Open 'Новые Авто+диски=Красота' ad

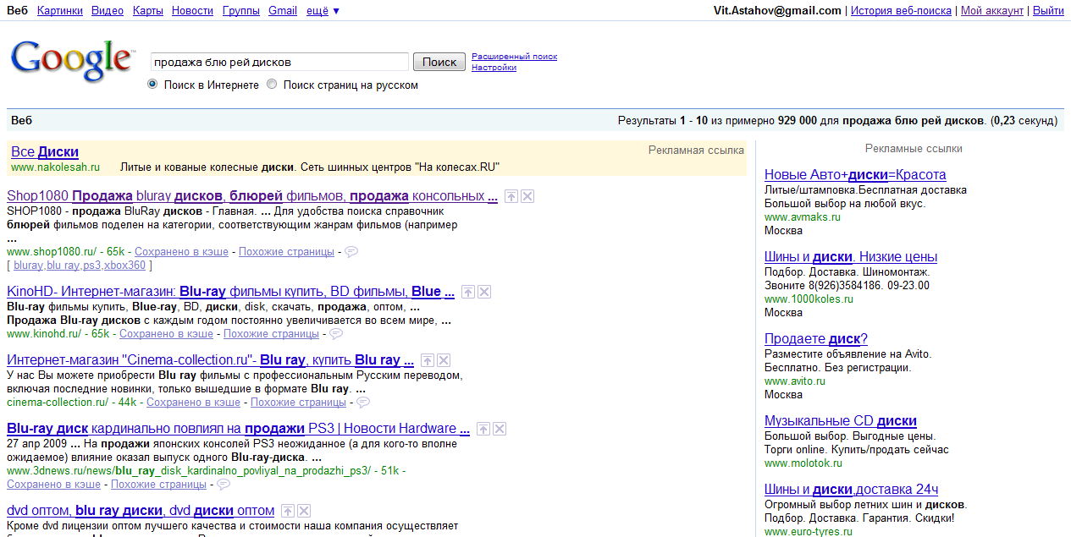[x=855, y=175]
